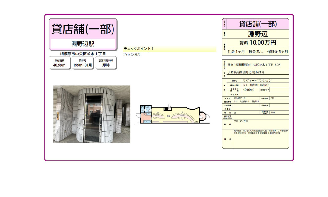
Task: Click the プロパンガス text below the checkpoint banner
Action: (x=130, y=55)
